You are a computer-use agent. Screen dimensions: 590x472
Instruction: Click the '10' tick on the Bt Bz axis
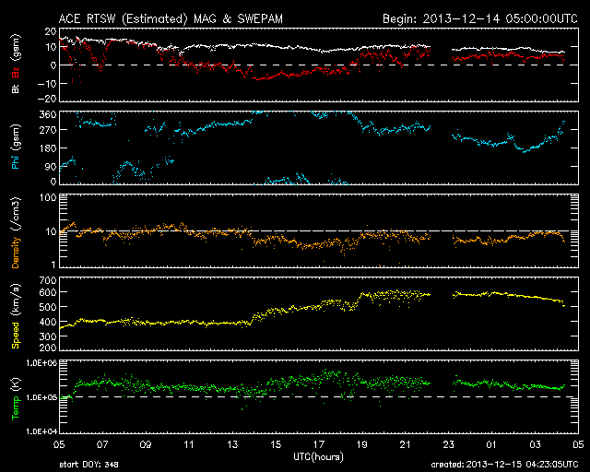51,47
